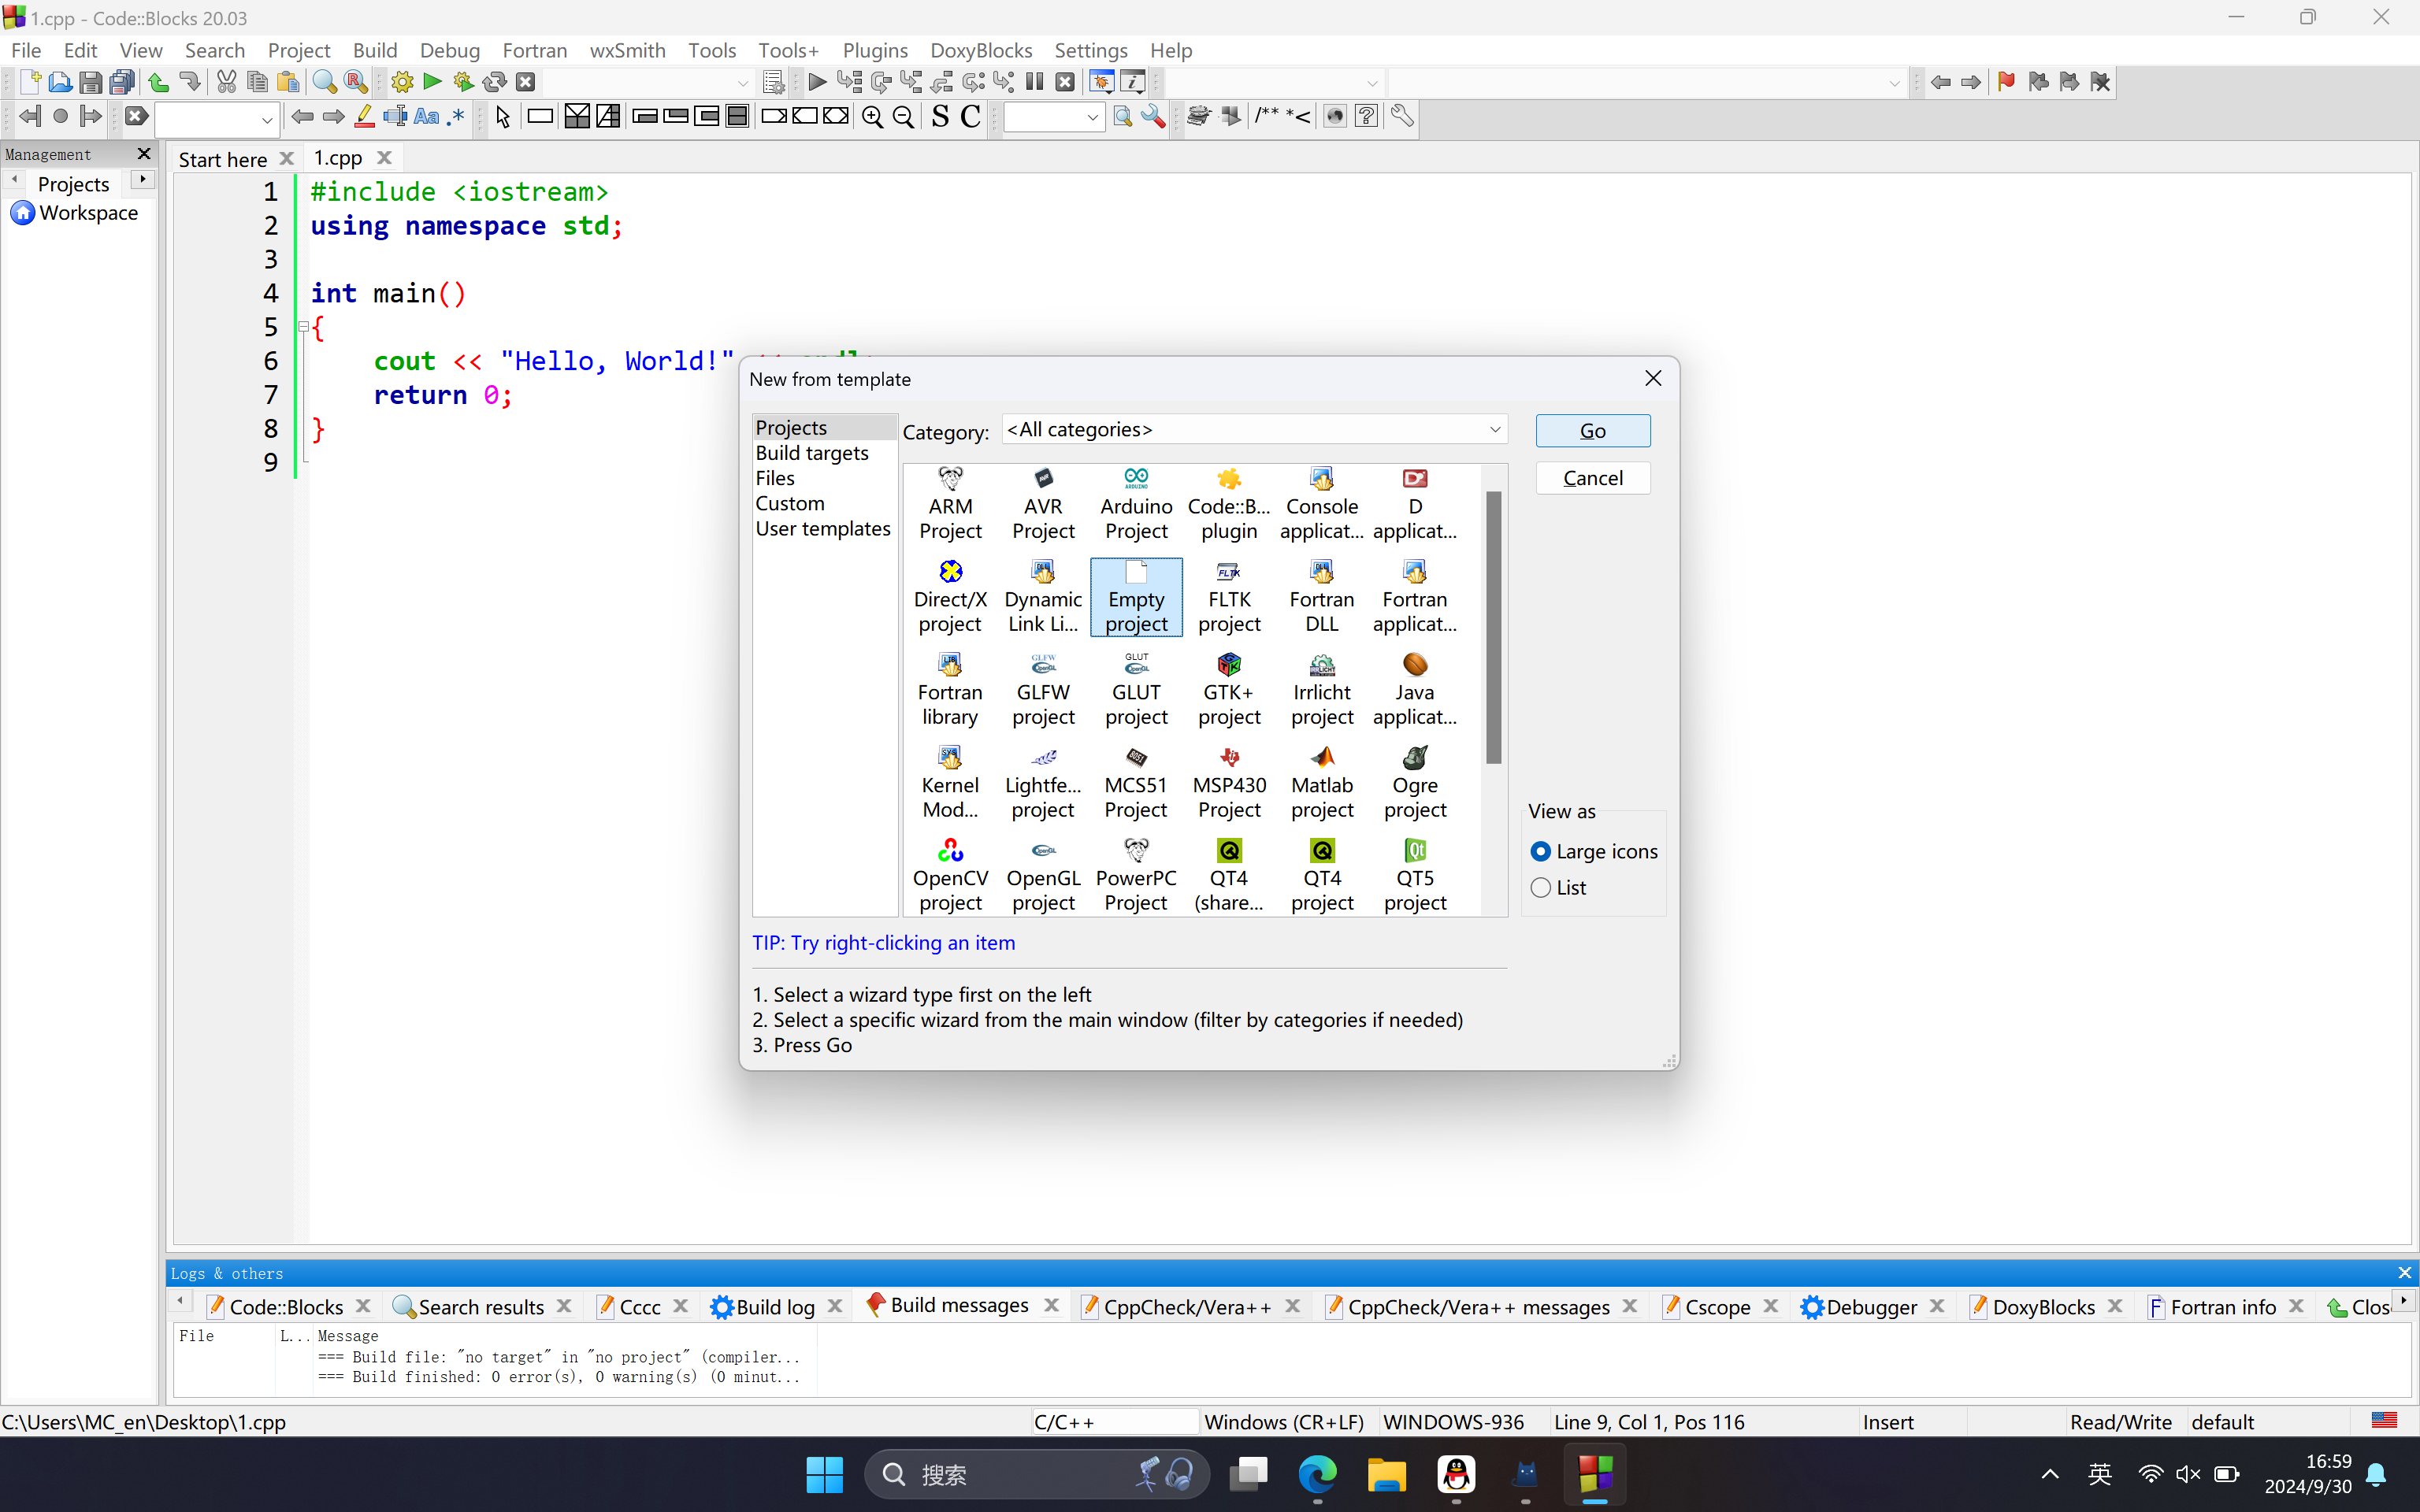
Task: Open the Category dropdown
Action: (1254, 430)
